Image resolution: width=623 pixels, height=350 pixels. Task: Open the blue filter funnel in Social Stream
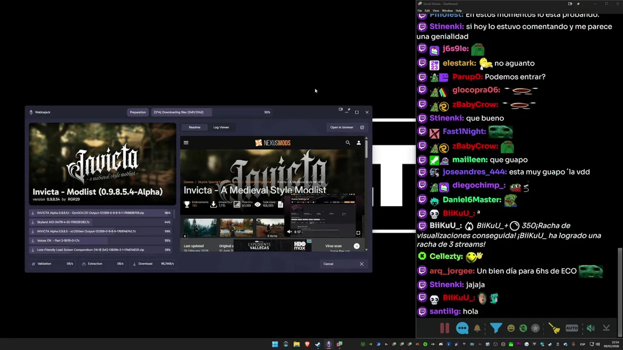pyautogui.click(x=495, y=328)
